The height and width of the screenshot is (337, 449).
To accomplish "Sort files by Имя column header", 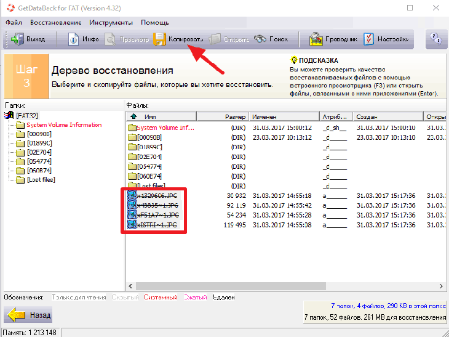I will point(161,116).
